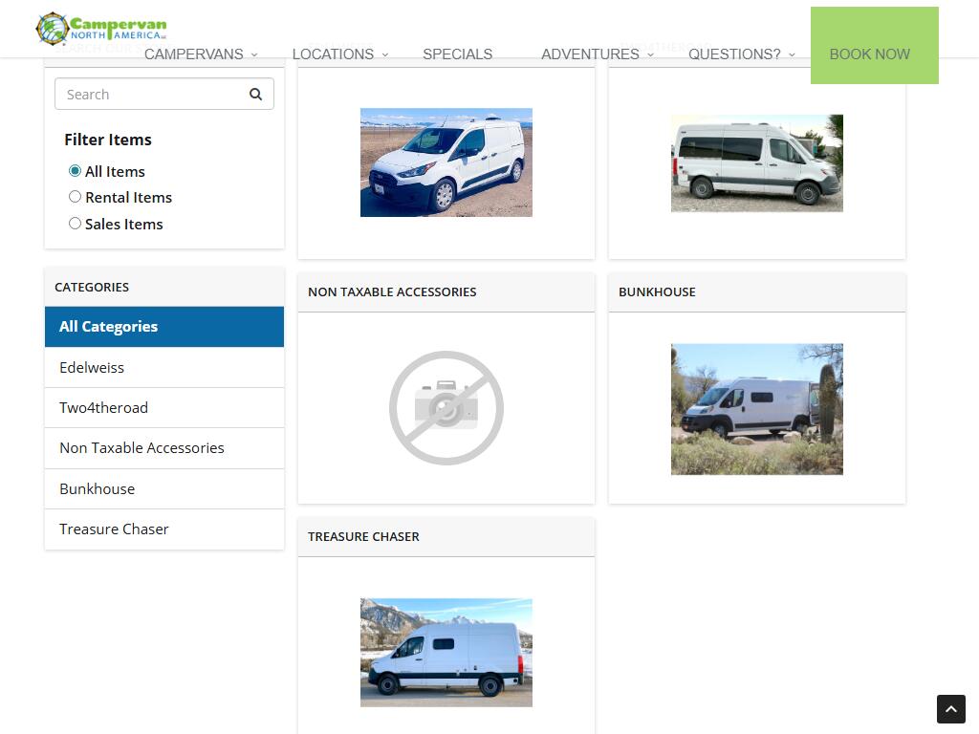Viewport: 979px width, 734px height.
Task: Choose the Edelweiss category
Action: [x=92, y=367]
